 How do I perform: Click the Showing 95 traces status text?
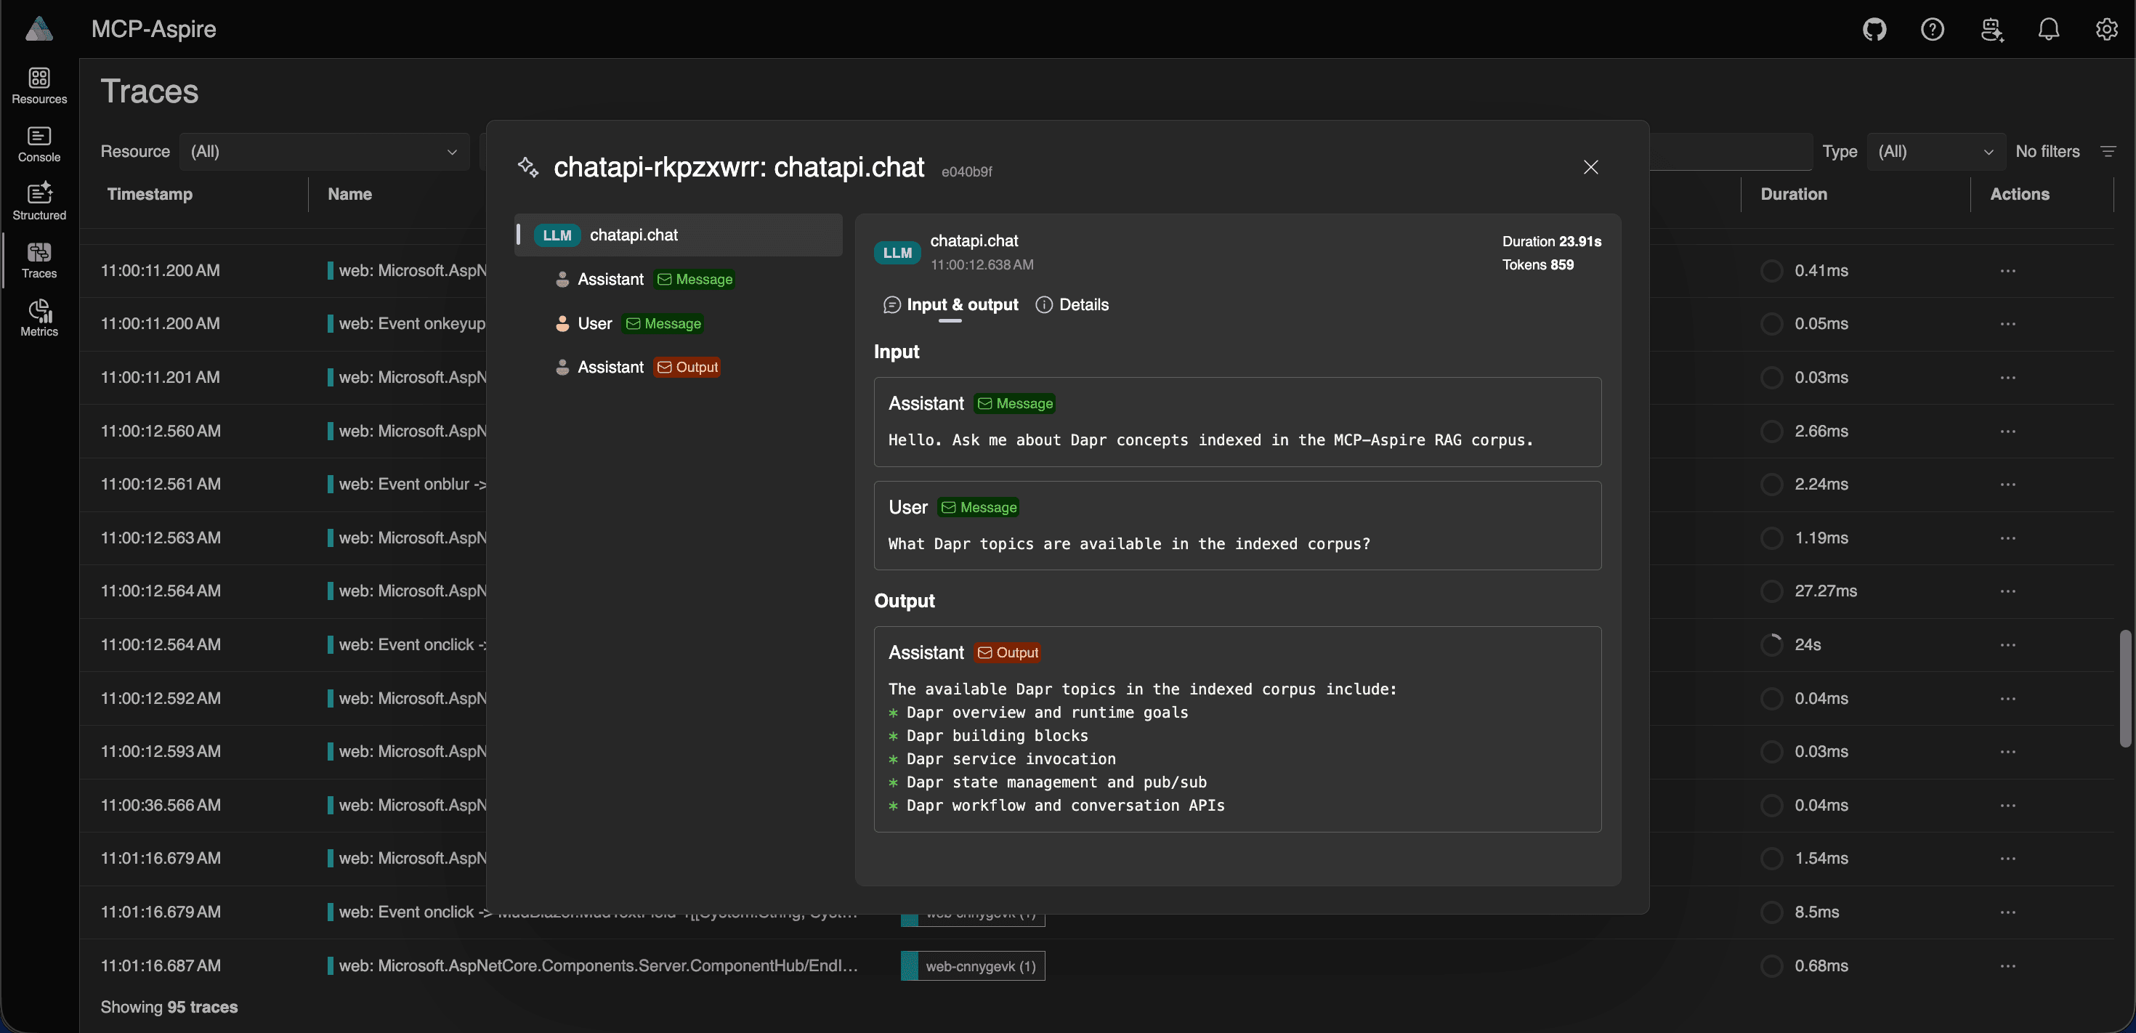[x=169, y=1008]
